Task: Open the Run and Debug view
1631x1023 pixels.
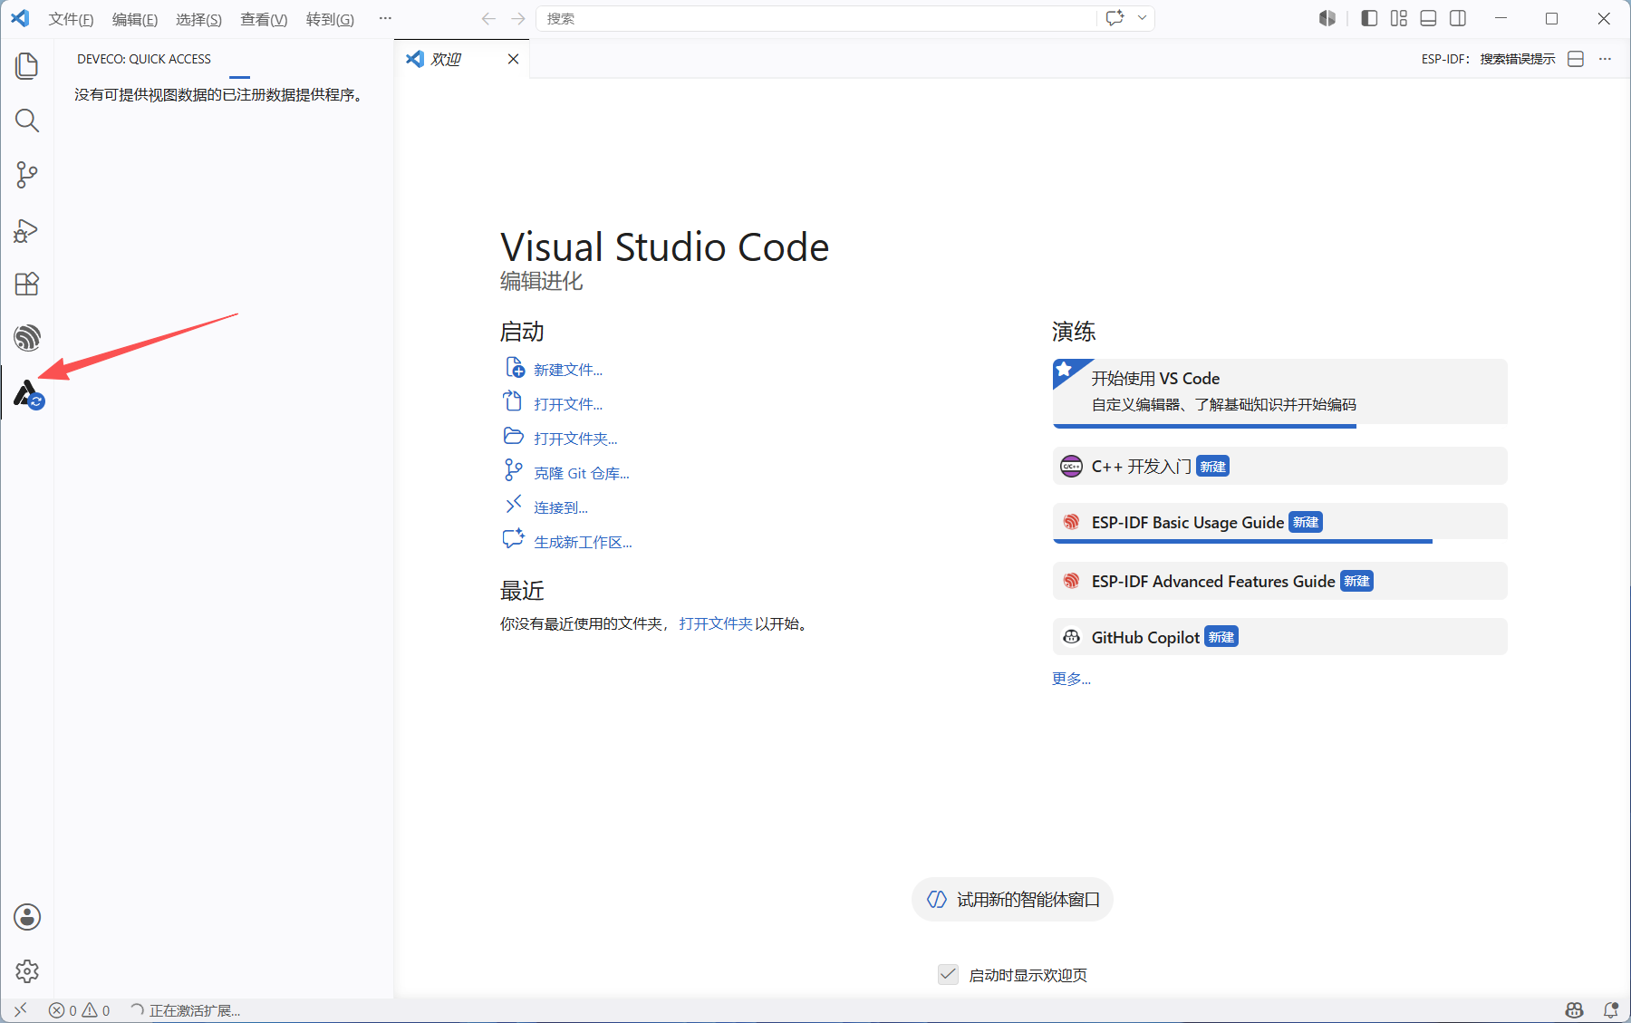Action: pos(27,230)
